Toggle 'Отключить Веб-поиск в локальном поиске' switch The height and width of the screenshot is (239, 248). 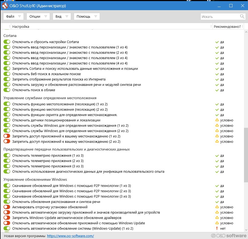[7, 74]
